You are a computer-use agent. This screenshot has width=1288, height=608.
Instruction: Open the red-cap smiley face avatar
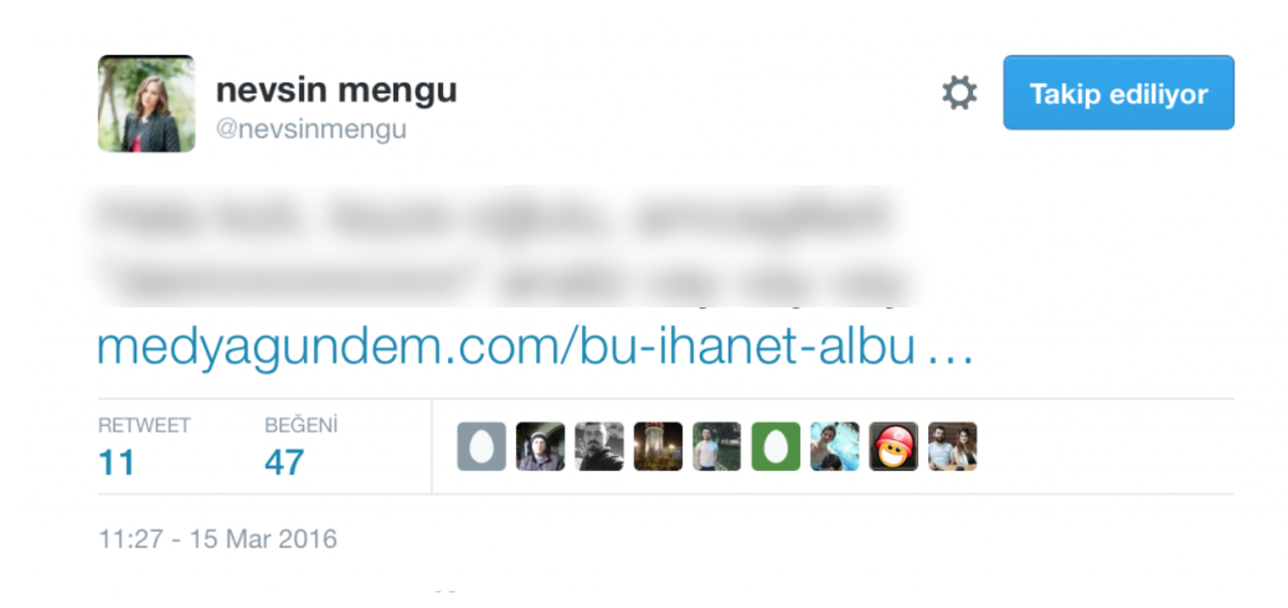pos(893,446)
